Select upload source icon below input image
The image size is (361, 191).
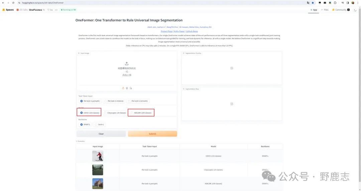click(x=123, y=88)
